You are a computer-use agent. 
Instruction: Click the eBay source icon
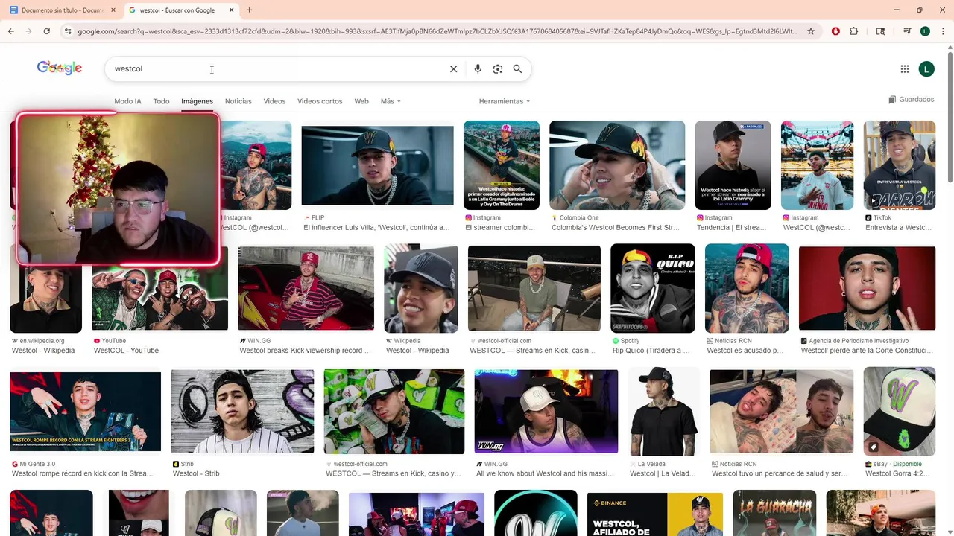click(x=868, y=464)
